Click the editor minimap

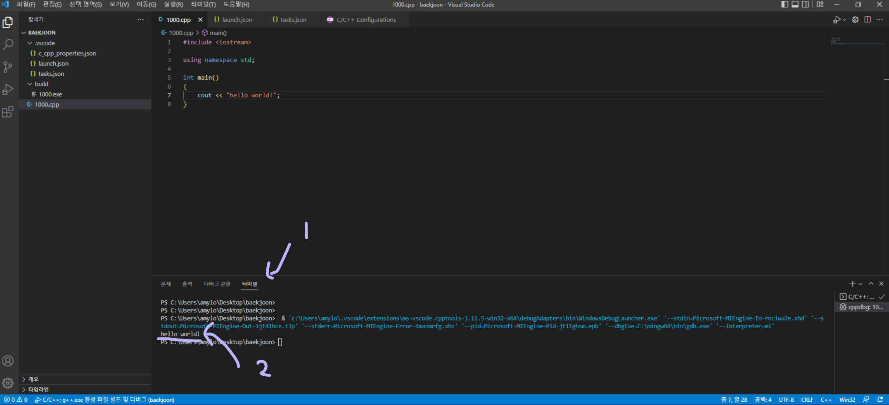(857, 41)
